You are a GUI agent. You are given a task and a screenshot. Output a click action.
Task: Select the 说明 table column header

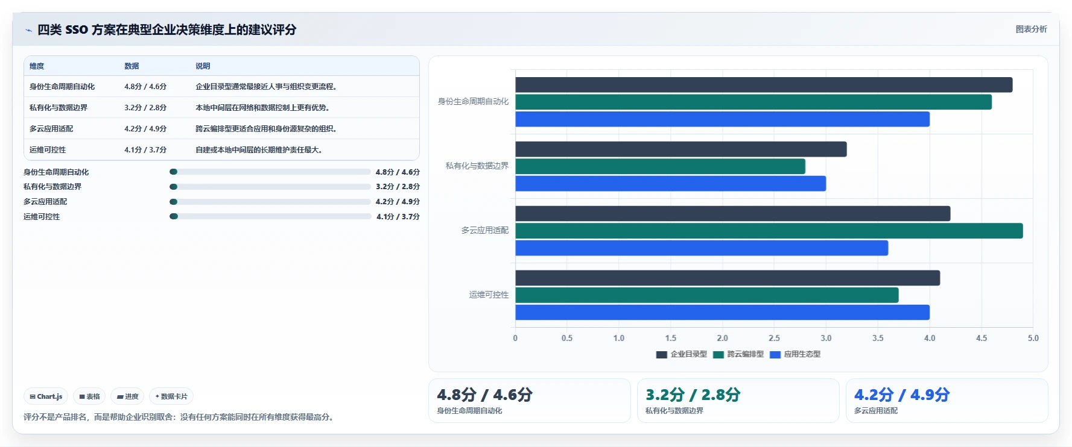click(203, 66)
